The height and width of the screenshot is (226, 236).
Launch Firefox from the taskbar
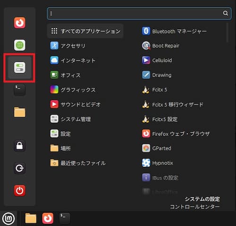(48, 218)
